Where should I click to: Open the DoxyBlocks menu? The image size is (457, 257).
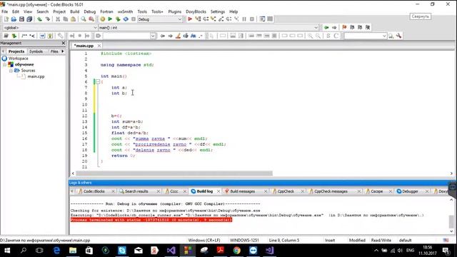click(x=196, y=11)
